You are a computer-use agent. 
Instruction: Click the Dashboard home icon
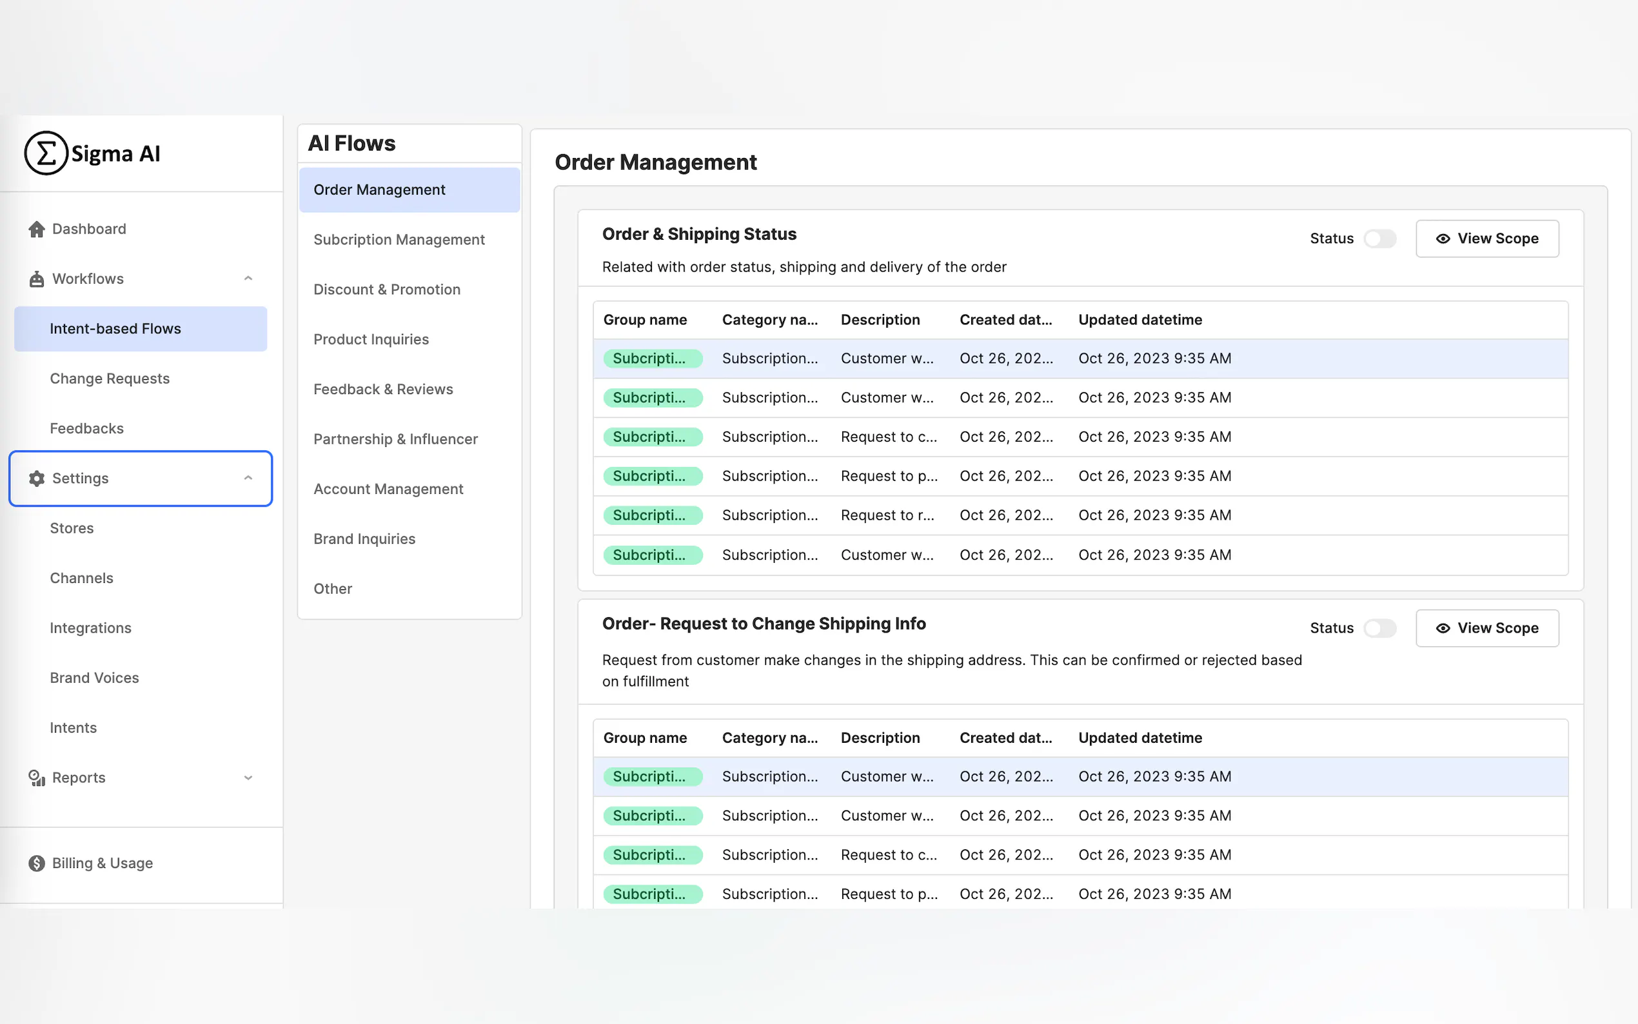point(37,229)
